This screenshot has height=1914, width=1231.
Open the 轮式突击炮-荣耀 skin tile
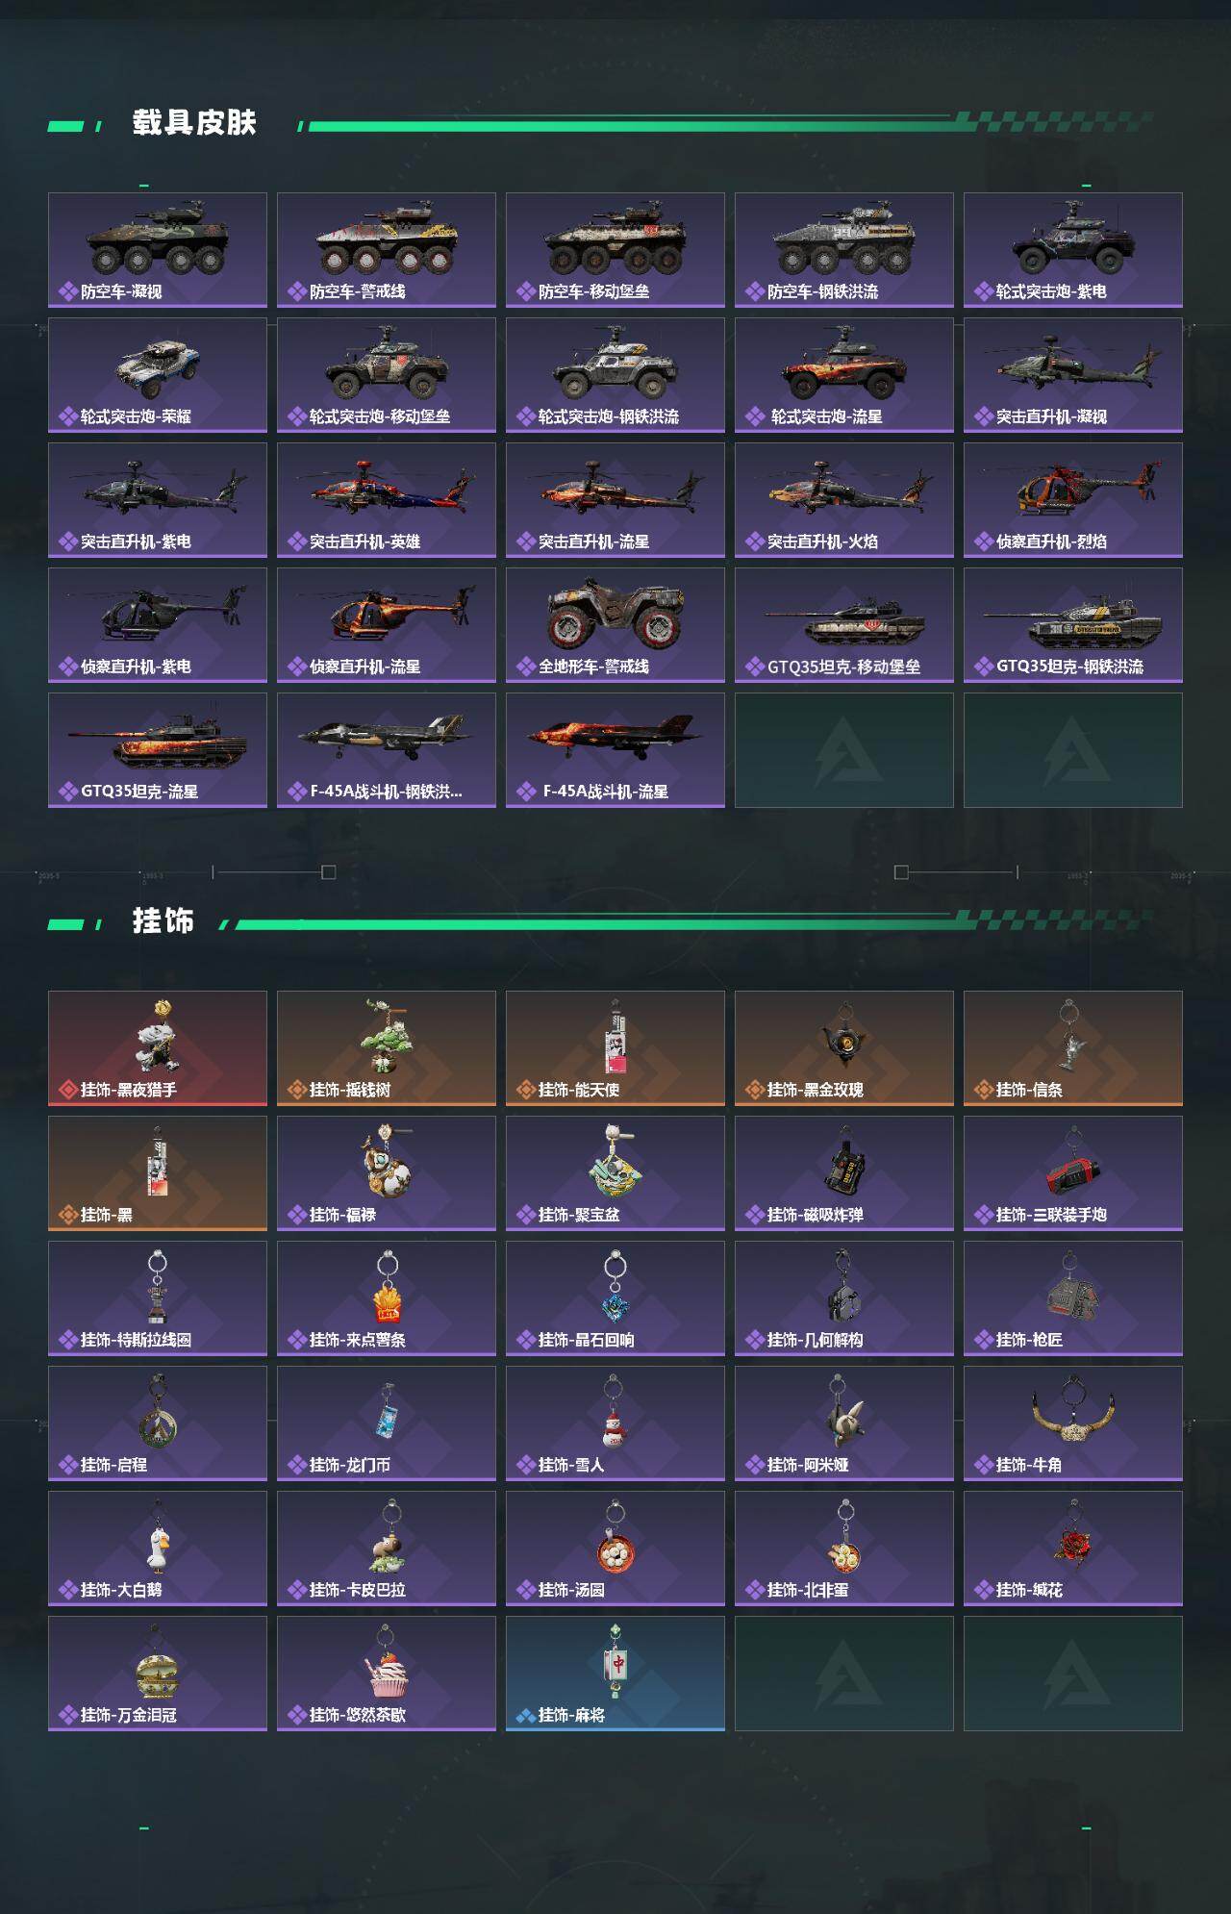[x=158, y=375]
